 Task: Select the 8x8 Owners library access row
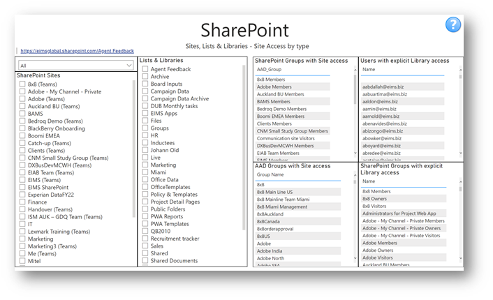[404, 199]
